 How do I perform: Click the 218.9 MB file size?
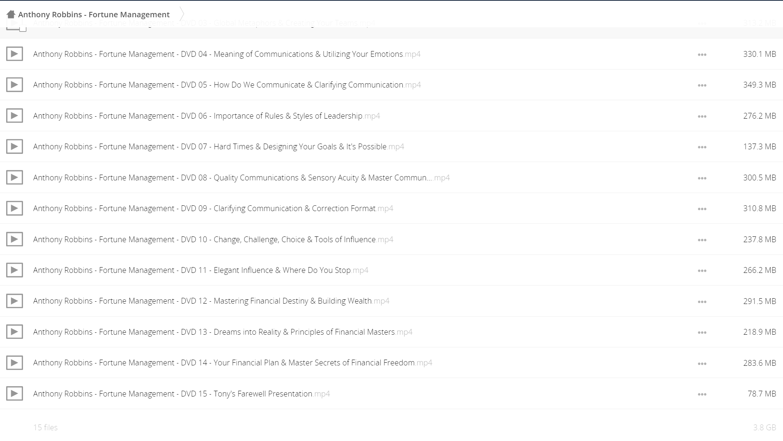[x=760, y=332]
